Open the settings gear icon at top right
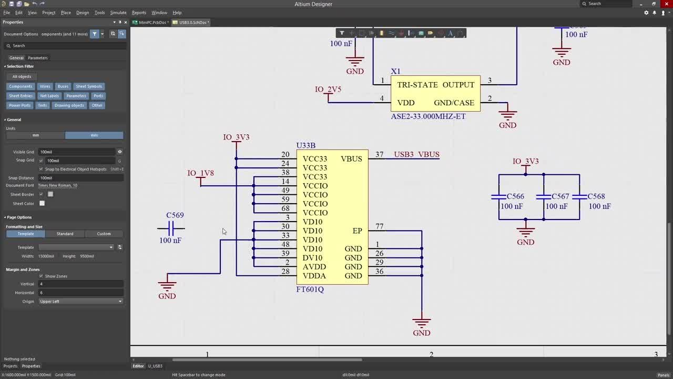673x379 pixels. coord(646,13)
